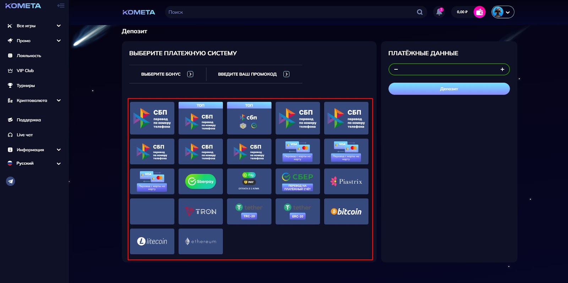This screenshot has height=283, width=568.
Task: Pick the СБЕР transfer to account tile
Action: [297, 181]
